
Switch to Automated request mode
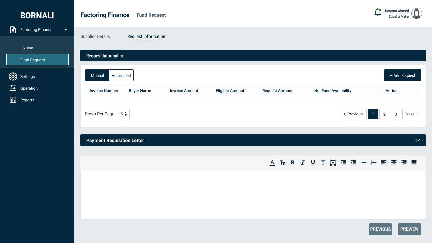pos(121,75)
